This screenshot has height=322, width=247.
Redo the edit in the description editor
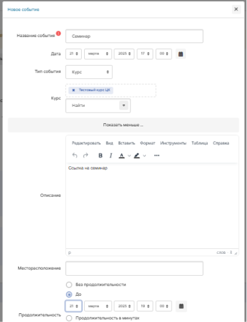point(85,156)
